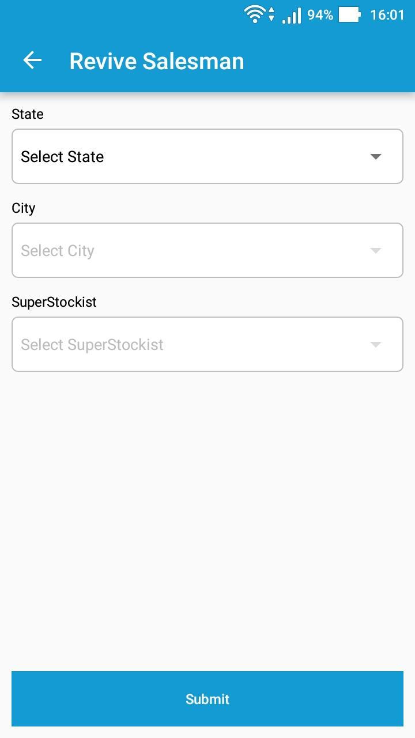Open the Select State dropdown
Viewport: 415px width, 738px height.
(x=207, y=156)
